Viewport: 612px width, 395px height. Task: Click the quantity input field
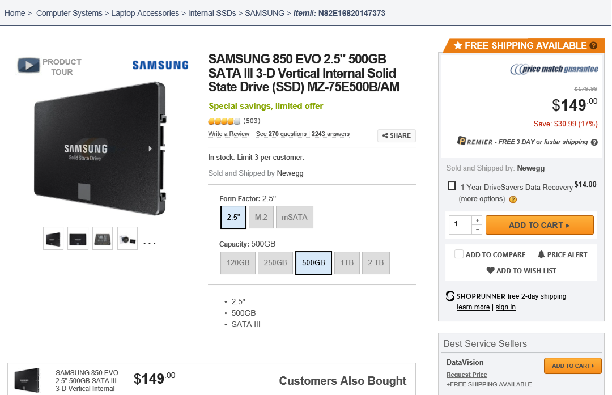point(460,224)
